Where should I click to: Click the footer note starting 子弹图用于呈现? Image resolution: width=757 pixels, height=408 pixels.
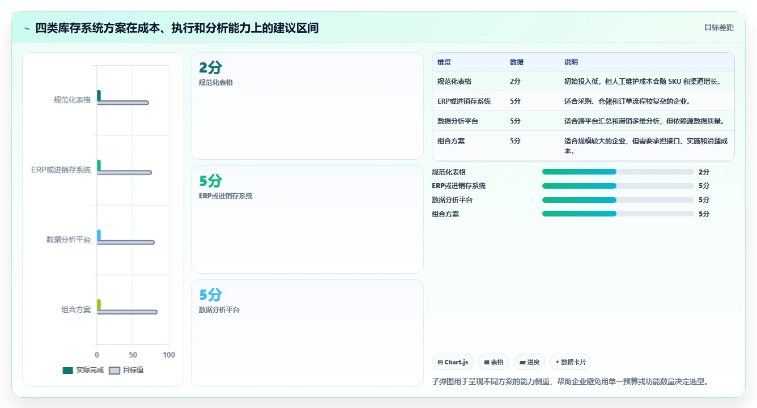[x=570, y=382]
